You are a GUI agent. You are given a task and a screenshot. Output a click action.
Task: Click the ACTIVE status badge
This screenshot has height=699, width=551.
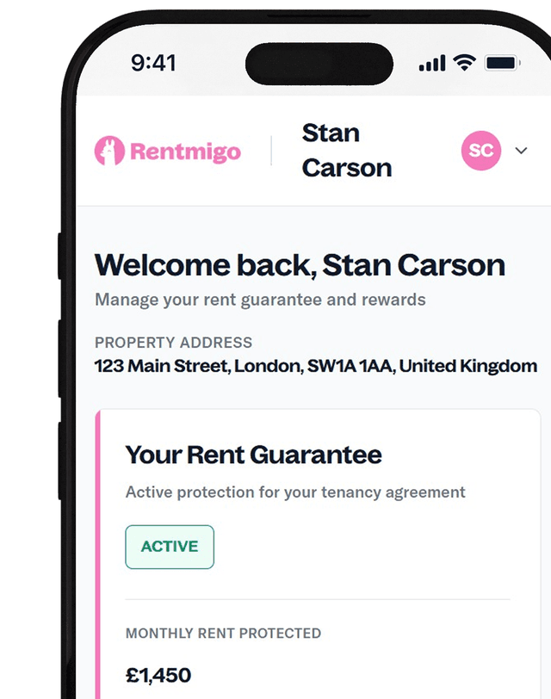coord(170,547)
